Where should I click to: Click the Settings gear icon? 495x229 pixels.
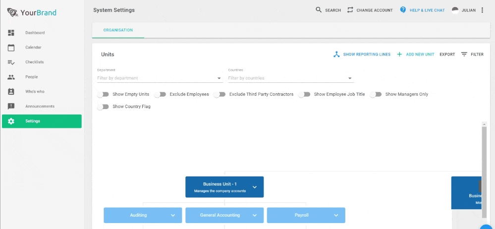[x=11, y=121]
